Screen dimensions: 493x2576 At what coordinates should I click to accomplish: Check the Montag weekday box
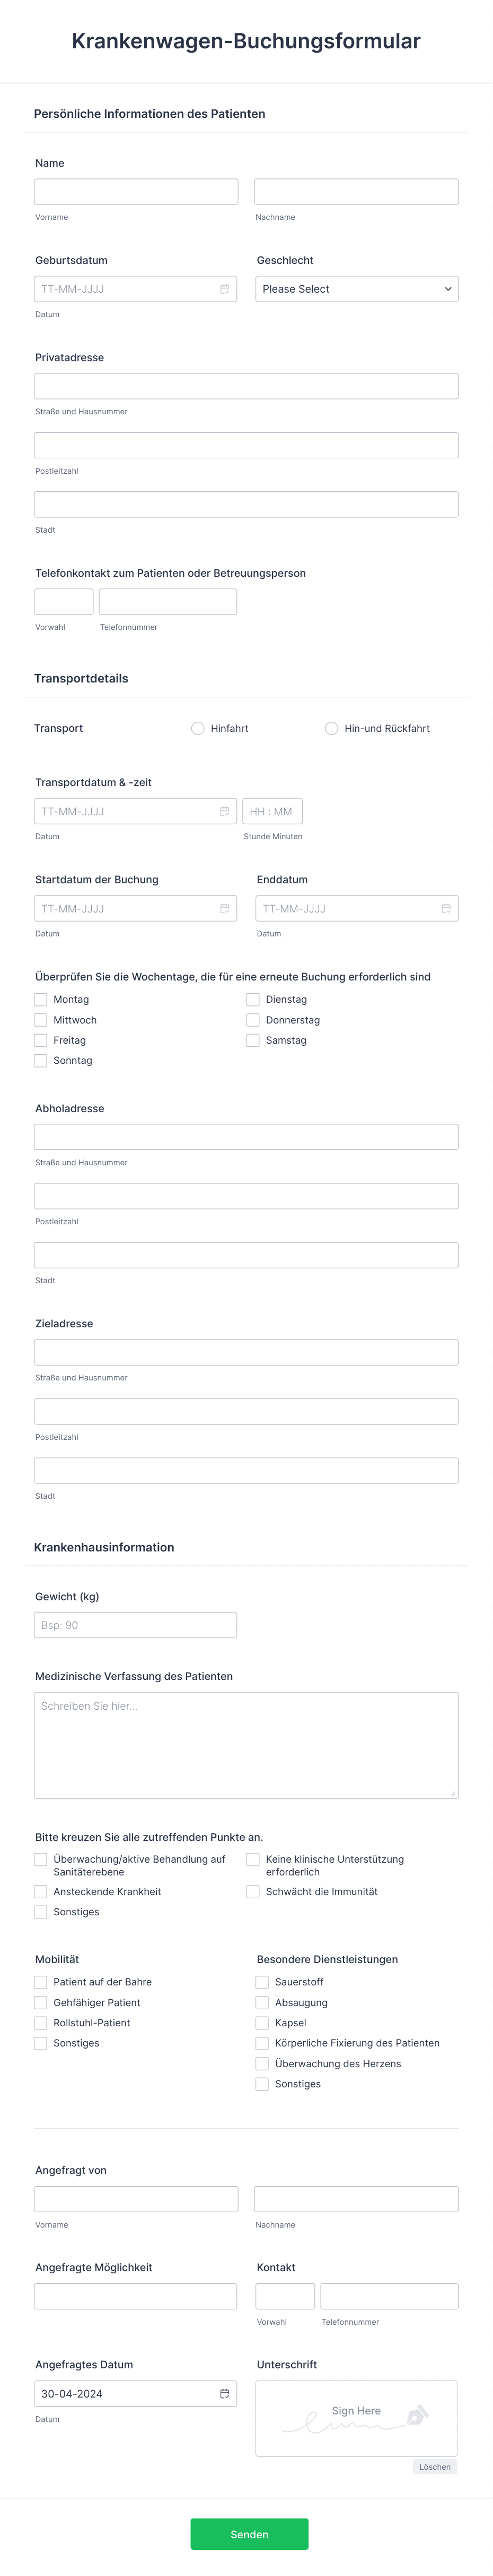click(x=41, y=999)
